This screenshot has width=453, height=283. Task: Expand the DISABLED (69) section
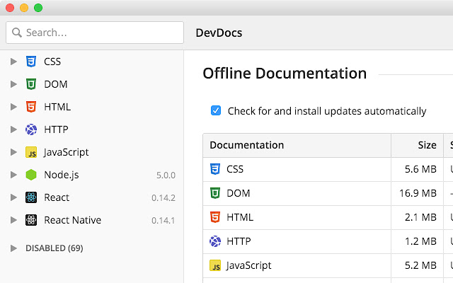(x=13, y=248)
